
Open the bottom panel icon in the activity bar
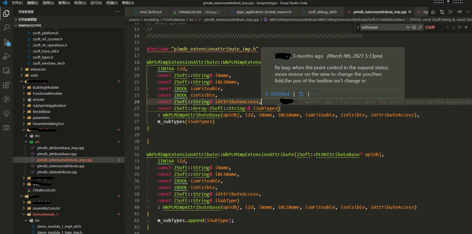point(6,128)
